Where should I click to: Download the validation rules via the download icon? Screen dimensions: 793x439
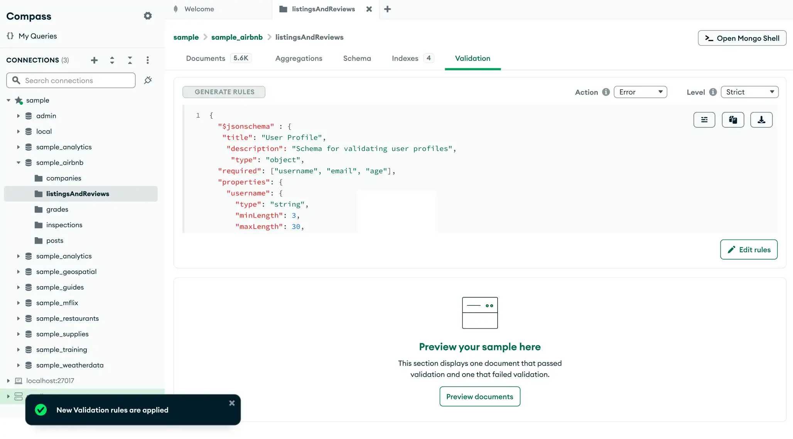point(761,120)
